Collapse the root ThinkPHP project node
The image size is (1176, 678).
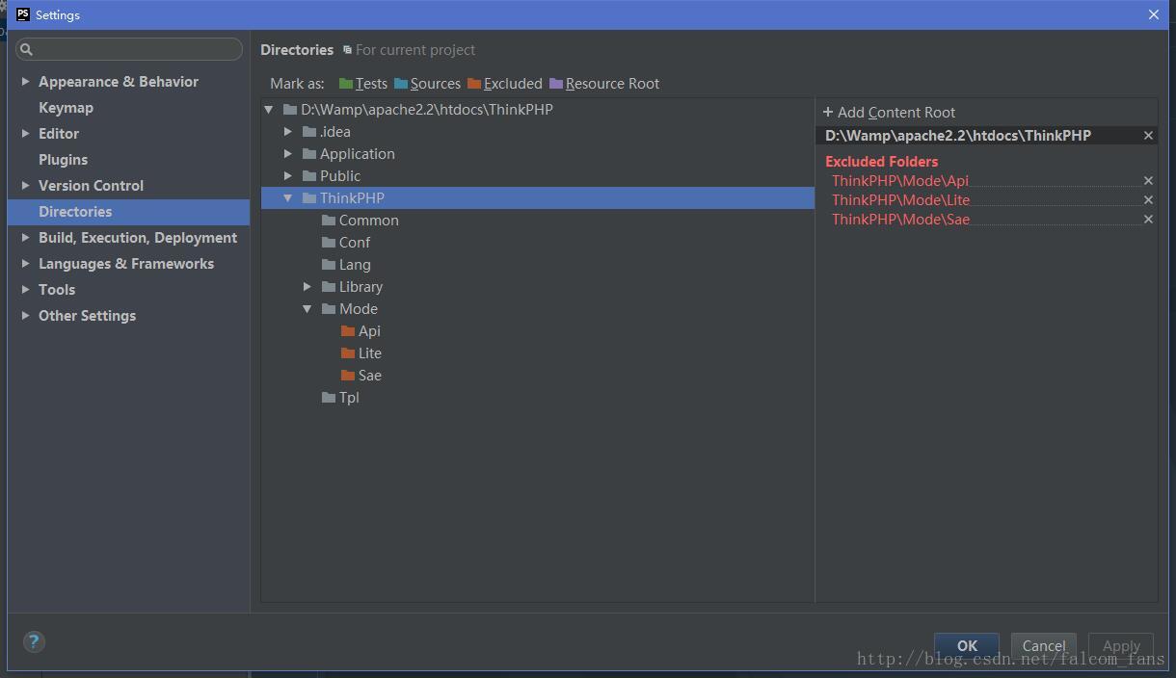pos(269,110)
